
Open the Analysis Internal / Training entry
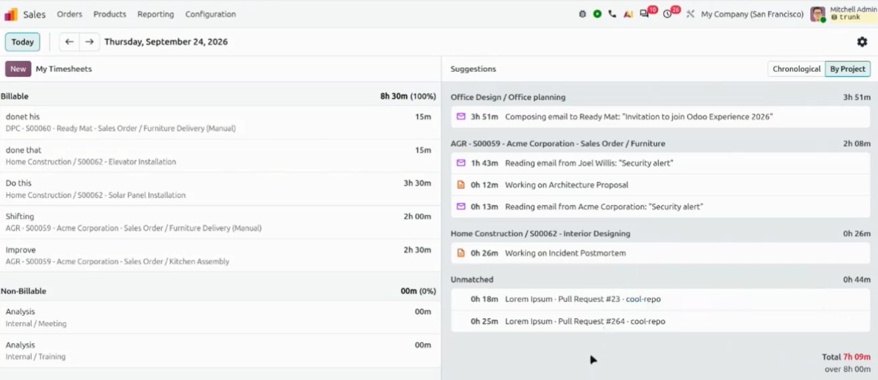[220, 350]
